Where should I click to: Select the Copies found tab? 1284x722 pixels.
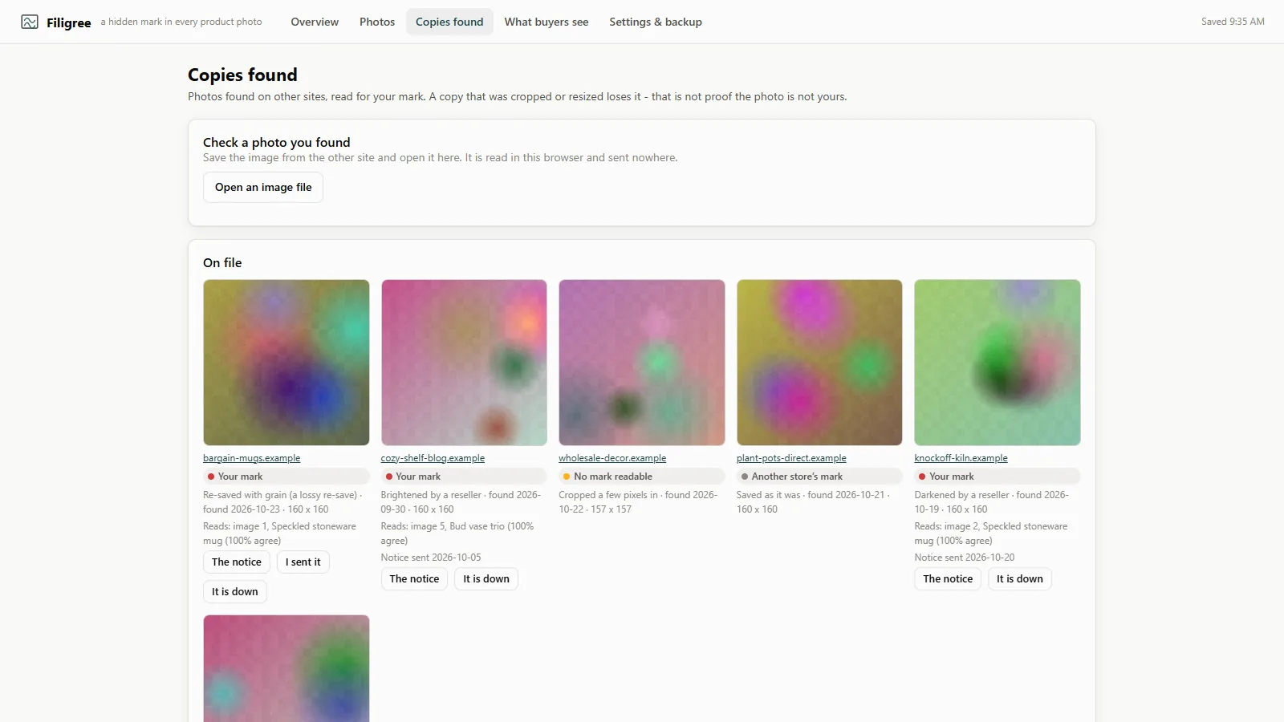449,22
